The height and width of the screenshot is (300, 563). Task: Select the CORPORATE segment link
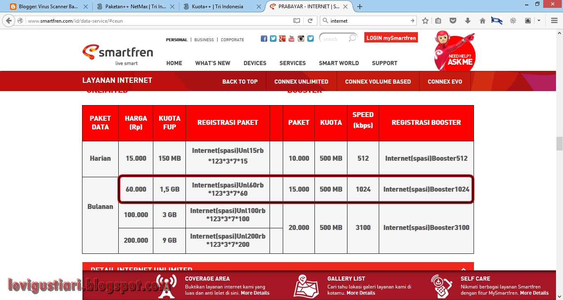pos(232,40)
